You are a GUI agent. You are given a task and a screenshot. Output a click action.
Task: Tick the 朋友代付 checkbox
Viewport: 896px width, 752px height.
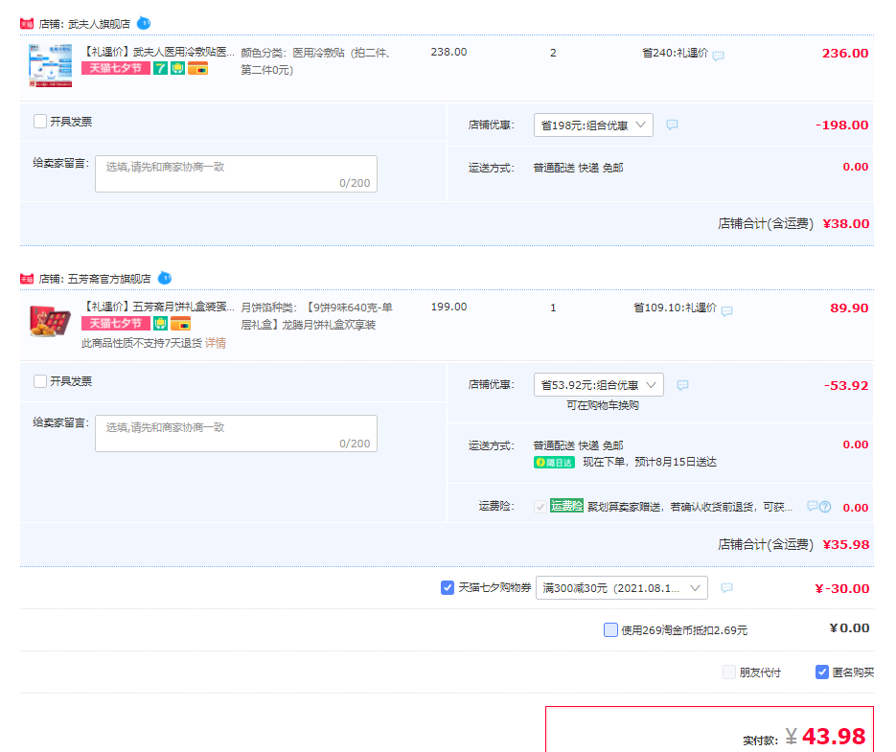point(729,672)
